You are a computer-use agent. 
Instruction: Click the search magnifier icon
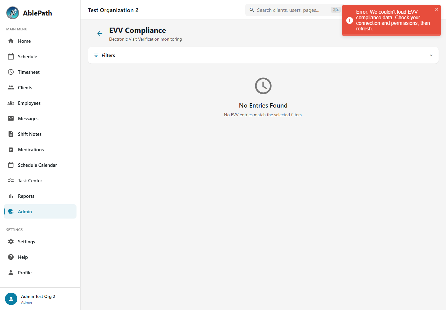coord(252,10)
